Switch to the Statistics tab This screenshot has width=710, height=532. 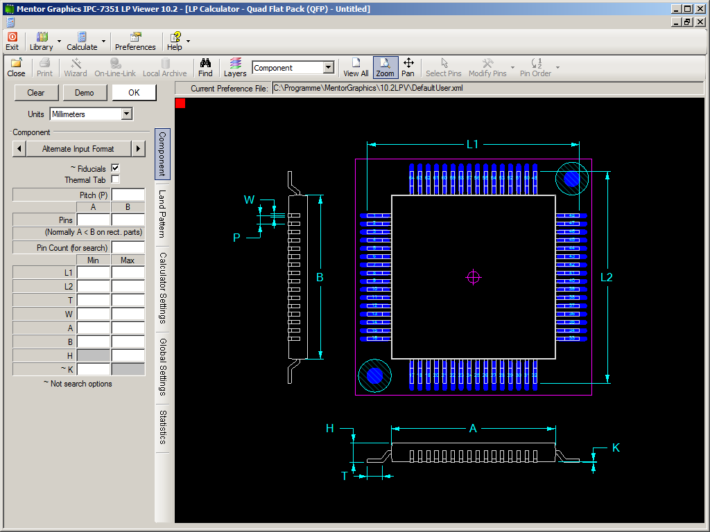[x=162, y=427]
